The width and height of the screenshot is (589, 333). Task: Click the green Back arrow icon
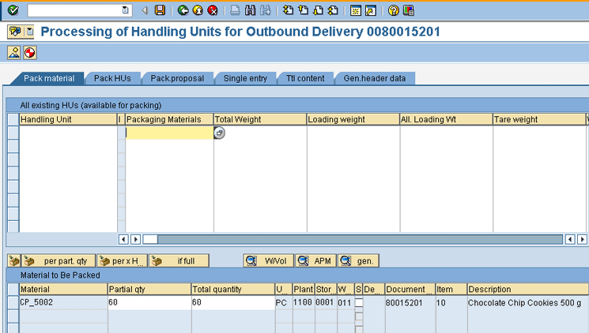pyautogui.click(x=183, y=10)
